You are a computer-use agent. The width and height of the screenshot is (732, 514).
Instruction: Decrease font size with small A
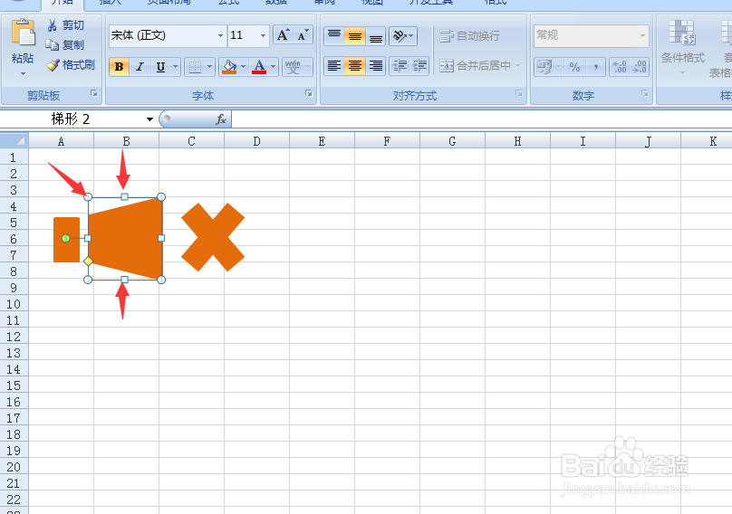click(303, 35)
